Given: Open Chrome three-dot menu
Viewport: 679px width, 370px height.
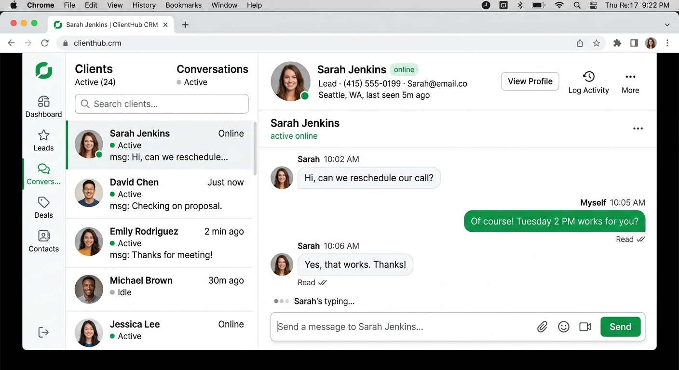Looking at the screenshot, I should tap(667, 43).
